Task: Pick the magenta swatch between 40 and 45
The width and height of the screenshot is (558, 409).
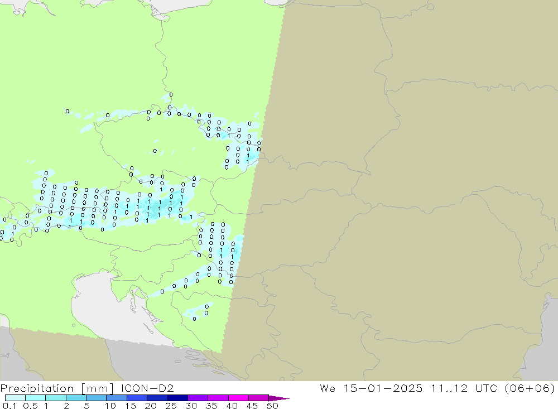Action: (238, 398)
